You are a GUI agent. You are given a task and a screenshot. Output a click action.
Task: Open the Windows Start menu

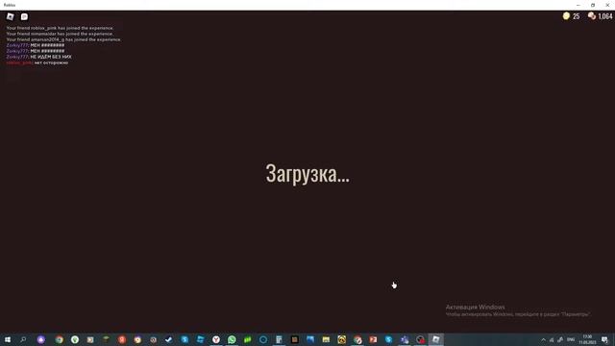(8, 339)
